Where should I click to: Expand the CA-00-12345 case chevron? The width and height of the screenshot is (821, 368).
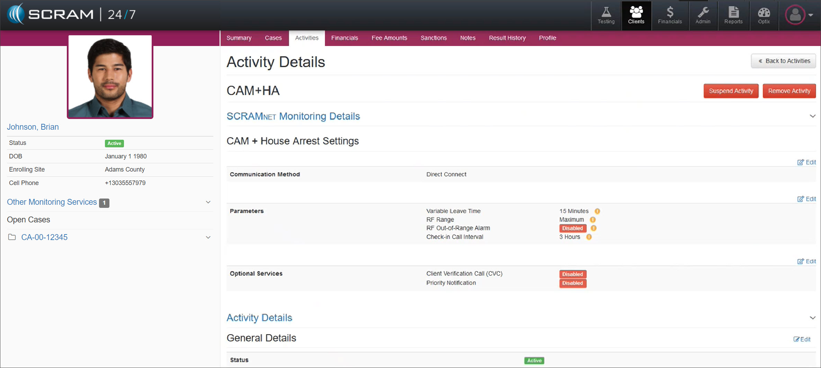pos(208,237)
